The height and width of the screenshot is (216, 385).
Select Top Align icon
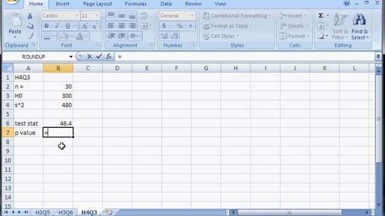point(111,16)
